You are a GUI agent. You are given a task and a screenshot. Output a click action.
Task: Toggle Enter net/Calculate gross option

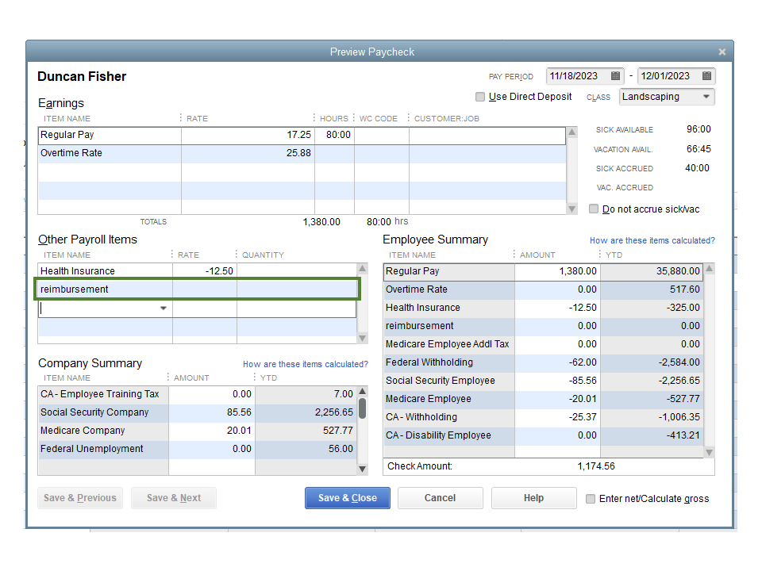click(x=591, y=499)
